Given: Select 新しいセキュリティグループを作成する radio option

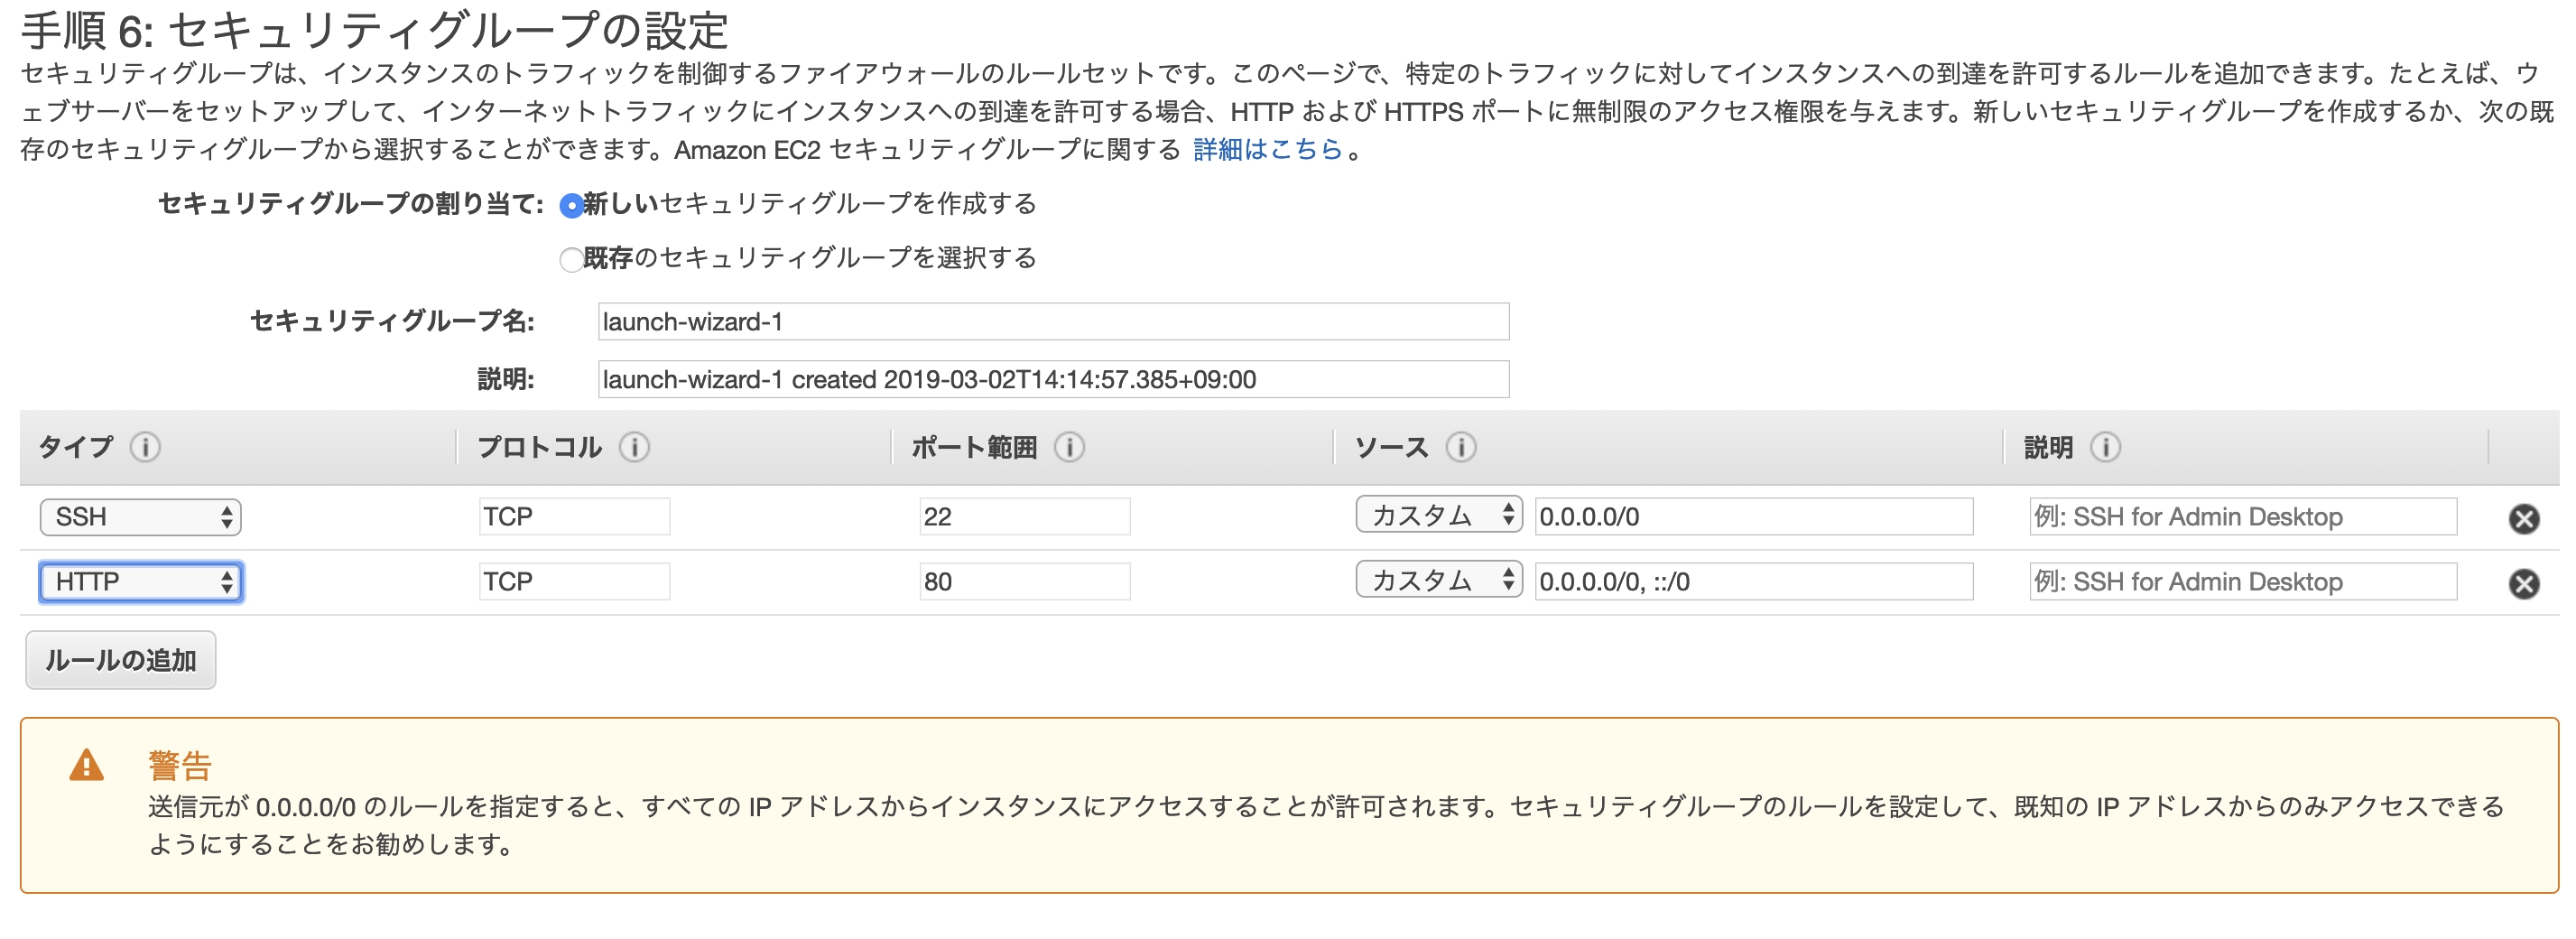Looking at the screenshot, I should tap(571, 206).
